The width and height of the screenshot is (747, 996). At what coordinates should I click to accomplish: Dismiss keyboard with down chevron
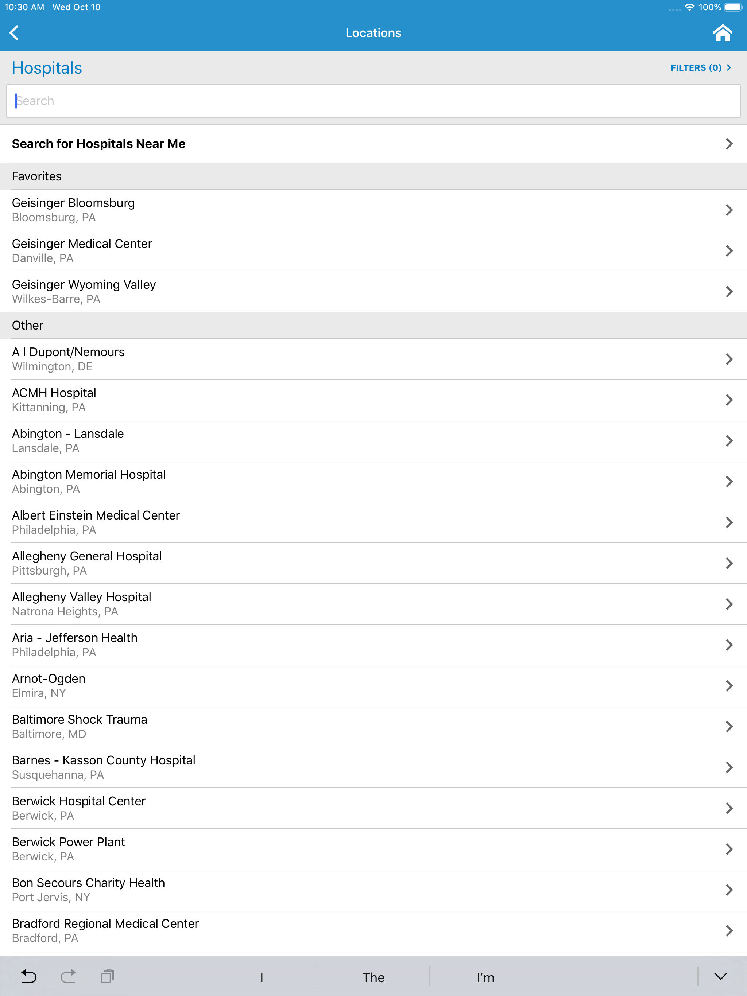[x=721, y=976]
